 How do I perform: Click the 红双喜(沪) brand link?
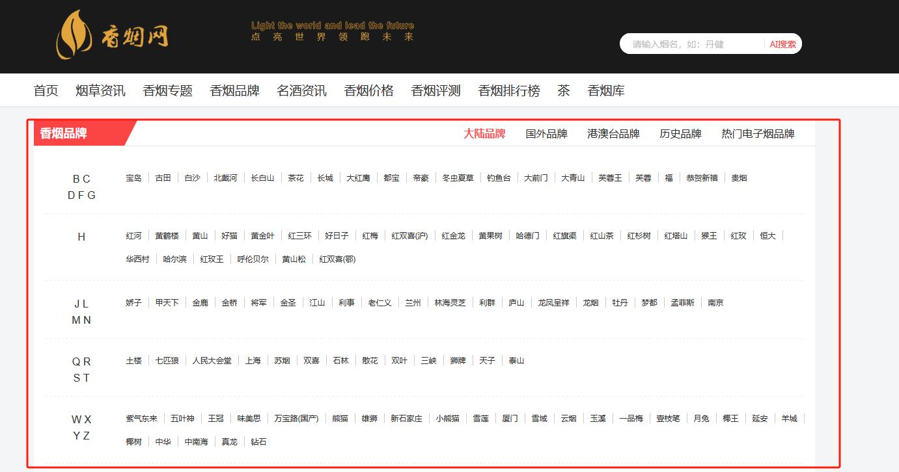click(409, 235)
